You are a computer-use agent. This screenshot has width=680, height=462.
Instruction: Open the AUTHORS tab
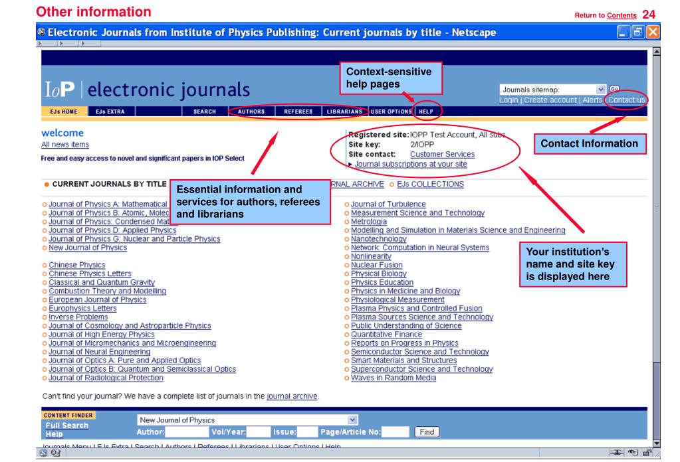pyautogui.click(x=251, y=112)
